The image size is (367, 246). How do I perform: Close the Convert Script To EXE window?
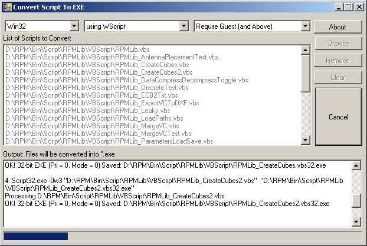(x=359, y=7)
